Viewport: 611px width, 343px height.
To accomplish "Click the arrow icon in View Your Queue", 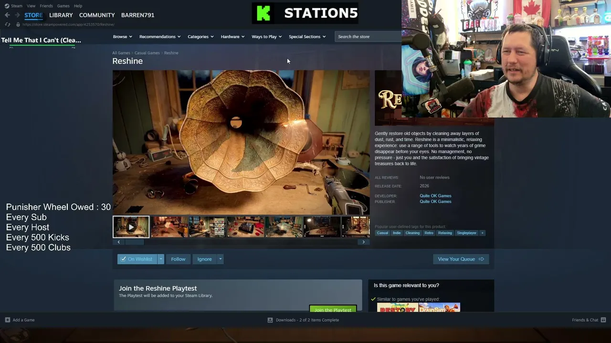I will pos(481,259).
